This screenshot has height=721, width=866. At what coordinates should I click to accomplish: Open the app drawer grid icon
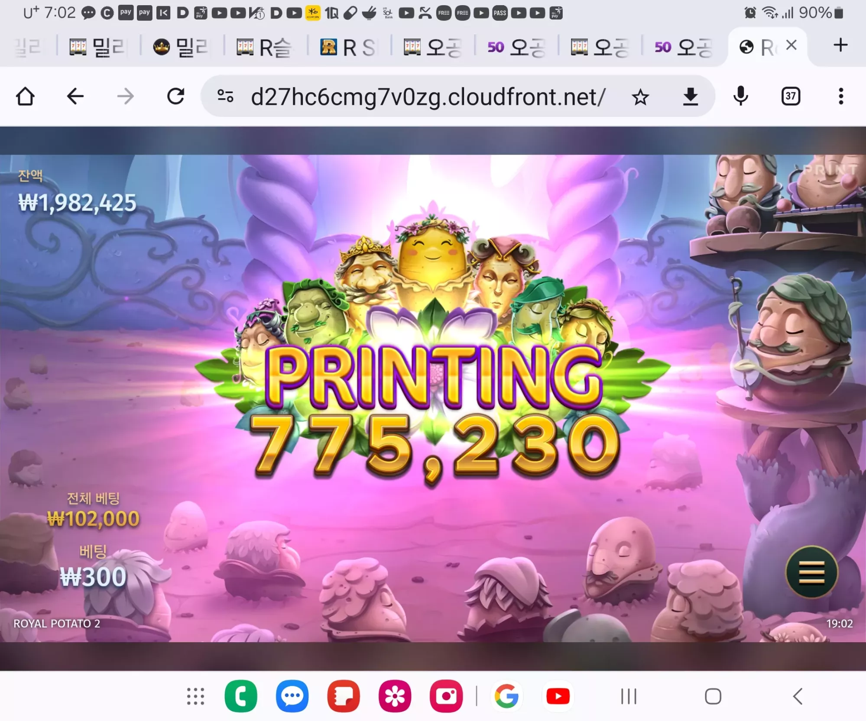(x=195, y=696)
